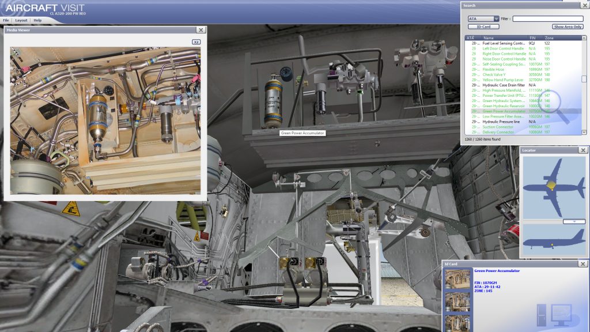The width and height of the screenshot is (590, 332).
Task: Open the first Id Card photo thumbnail
Action: click(457, 280)
